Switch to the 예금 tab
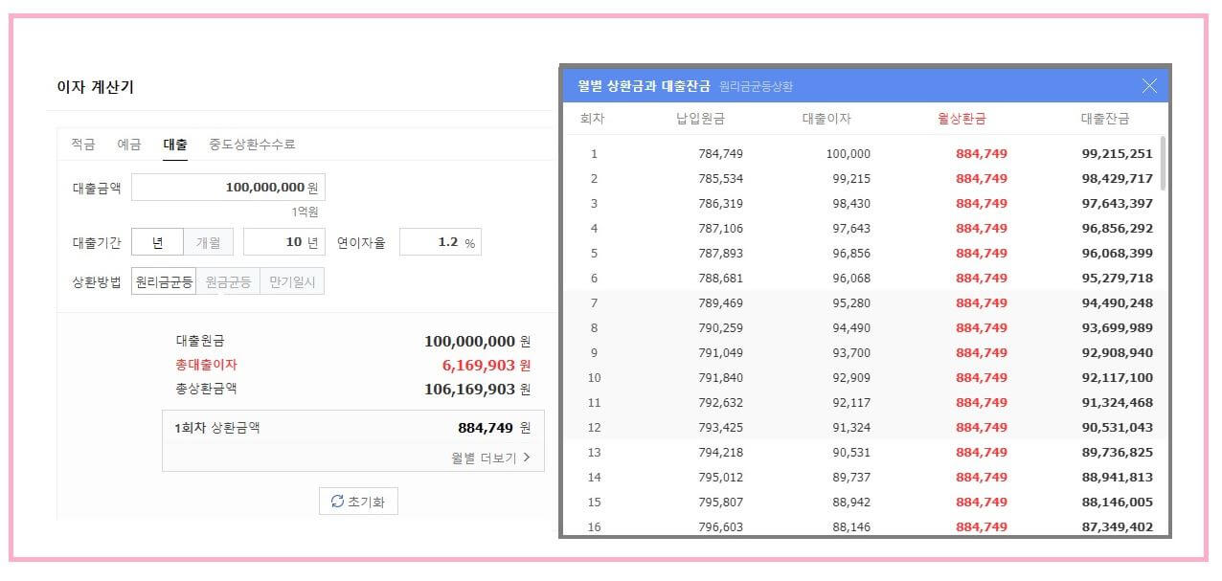Viewport: 1222px width, 581px height. 129,145
